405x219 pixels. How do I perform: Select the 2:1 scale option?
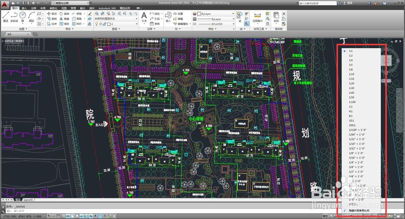coord(350,106)
